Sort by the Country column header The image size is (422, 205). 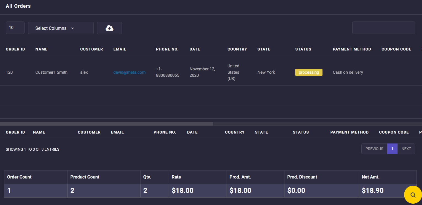point(237,49)
